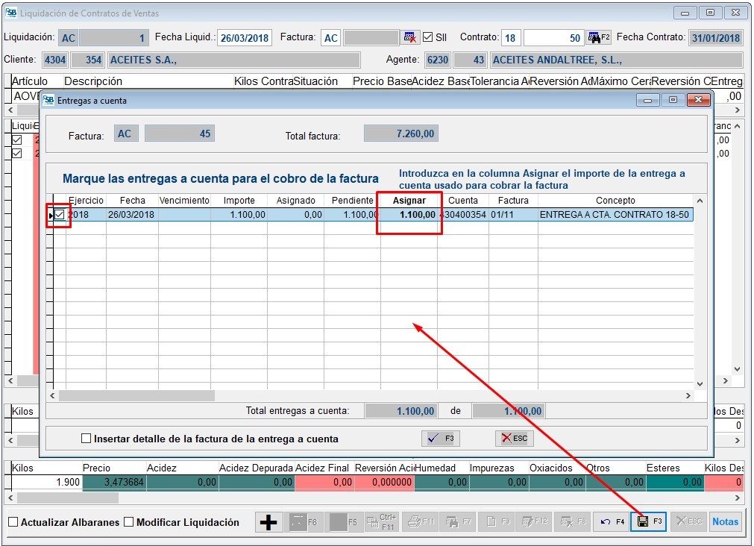Open the Notas button
This screenshot has width=754, height=546.
[x=725, y=521]
